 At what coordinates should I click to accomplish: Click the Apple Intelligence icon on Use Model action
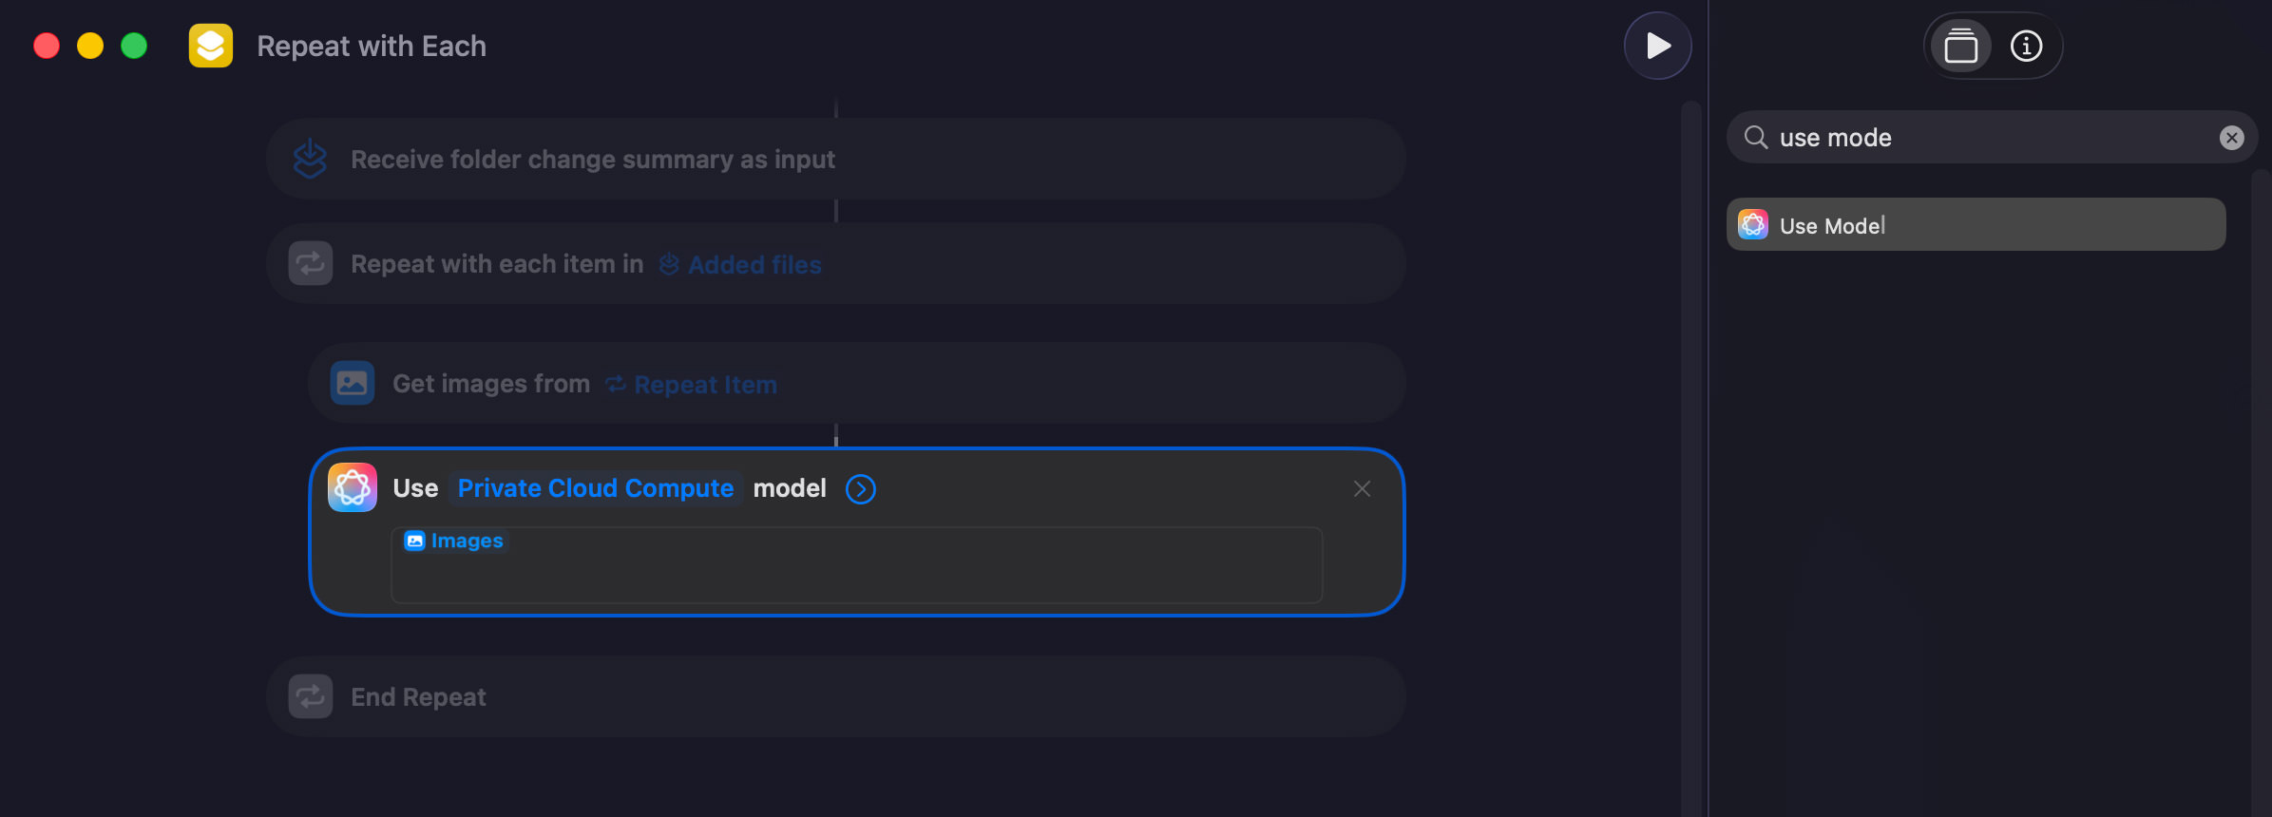pyautogui.click(x=352, y=487)
